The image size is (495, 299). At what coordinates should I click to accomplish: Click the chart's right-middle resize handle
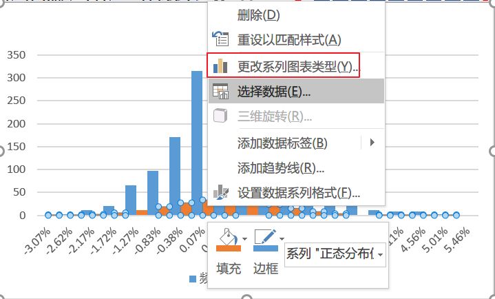click(492, 150)
